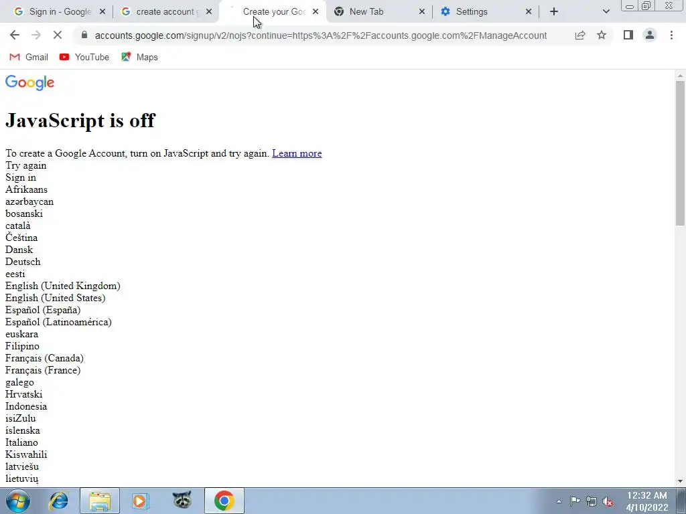Image resolution: width=686 pixels, height=514 pixels.
Task: Share this page icon
Action: tap(580, 35)
